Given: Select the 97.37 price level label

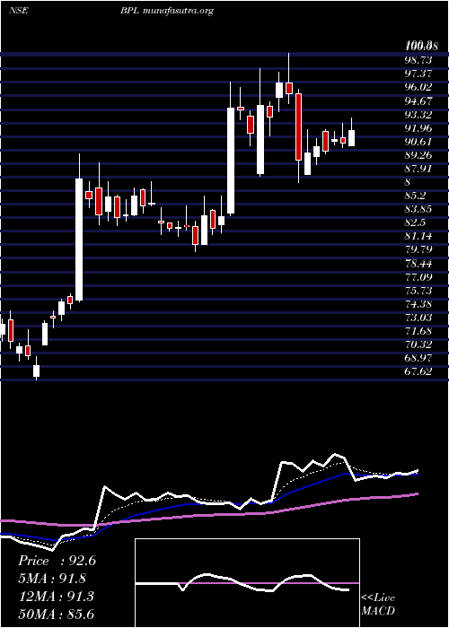Looking at the screenshot, I should 418,74.
